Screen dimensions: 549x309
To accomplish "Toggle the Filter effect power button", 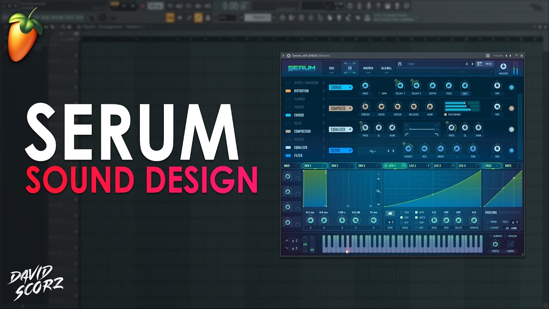I will 511,150.
